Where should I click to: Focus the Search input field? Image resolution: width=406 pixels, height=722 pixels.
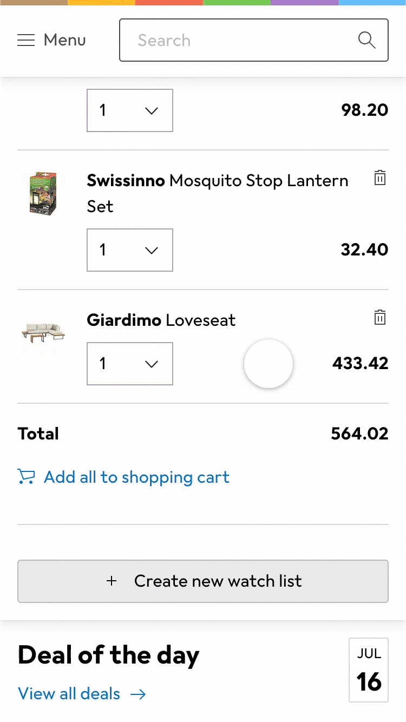point(238,40)
